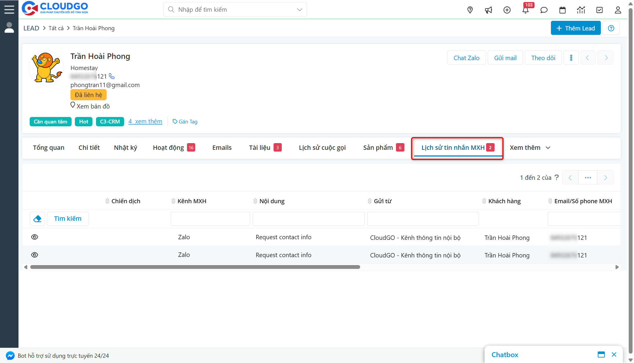View second Zalo message via eye icon

coord(35,255)
